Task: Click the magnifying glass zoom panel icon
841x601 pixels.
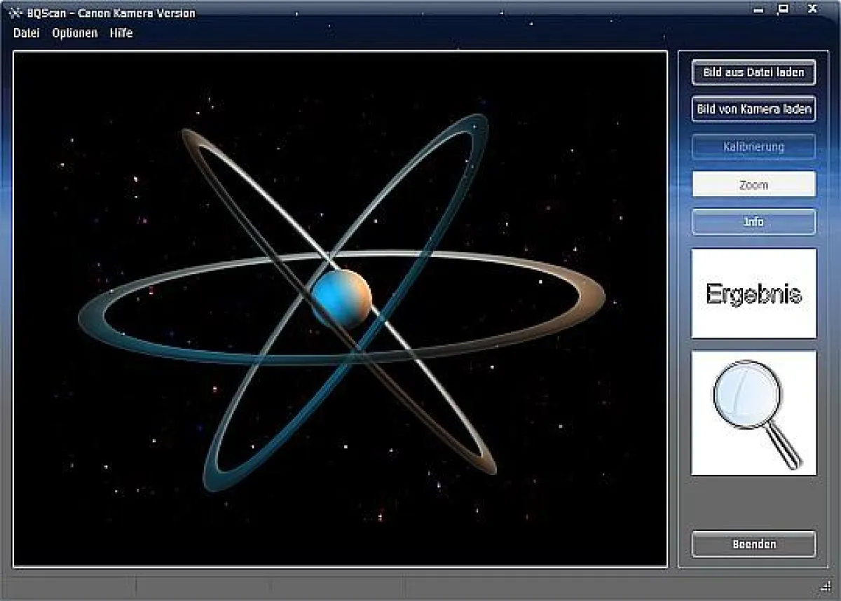Action: [x=753, y=412]
